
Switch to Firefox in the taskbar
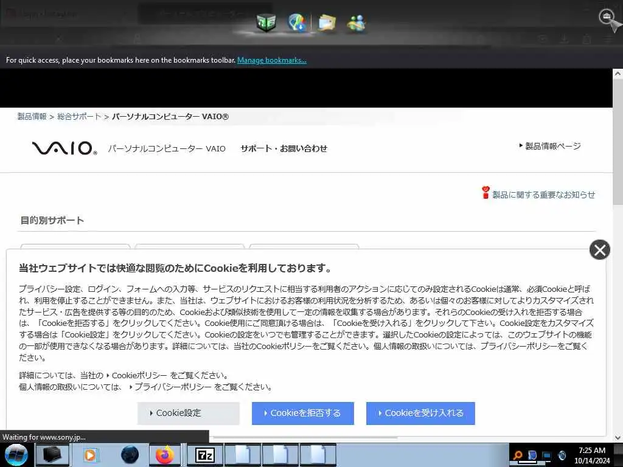click(165, 455)
